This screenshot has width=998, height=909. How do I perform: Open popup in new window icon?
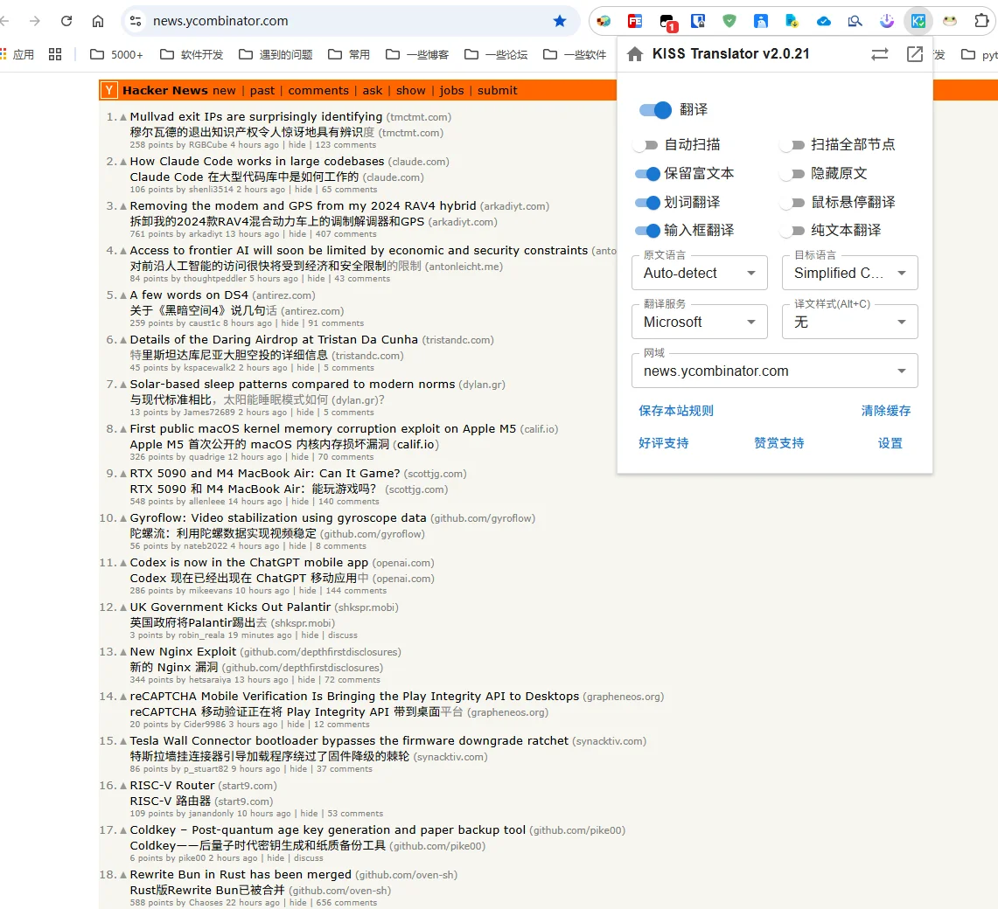coord(915,54)
